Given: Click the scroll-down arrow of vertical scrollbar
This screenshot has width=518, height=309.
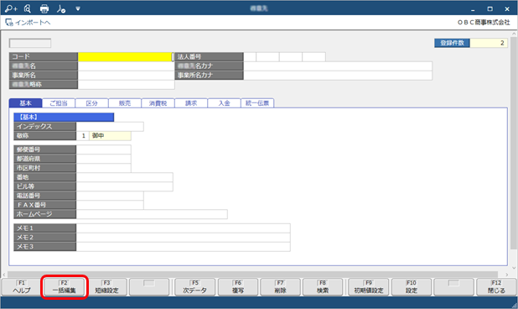Looking at the screenshot, I should click(513, 268).
